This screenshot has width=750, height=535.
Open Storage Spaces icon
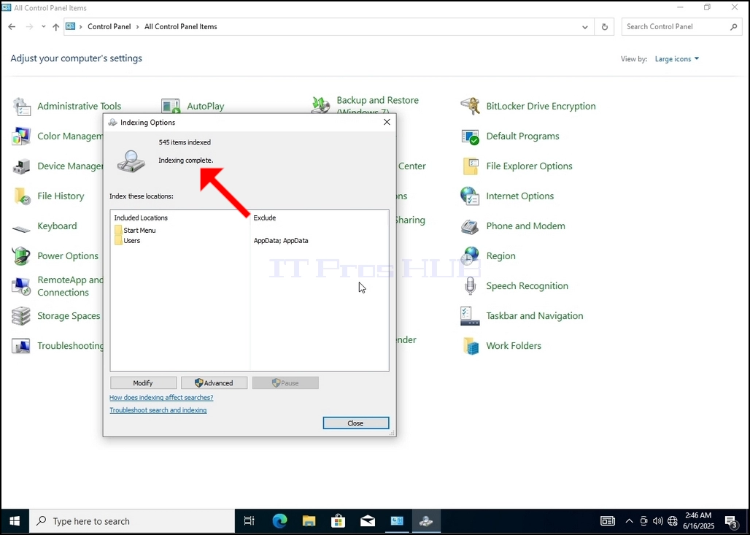click(x=22, y=316)
